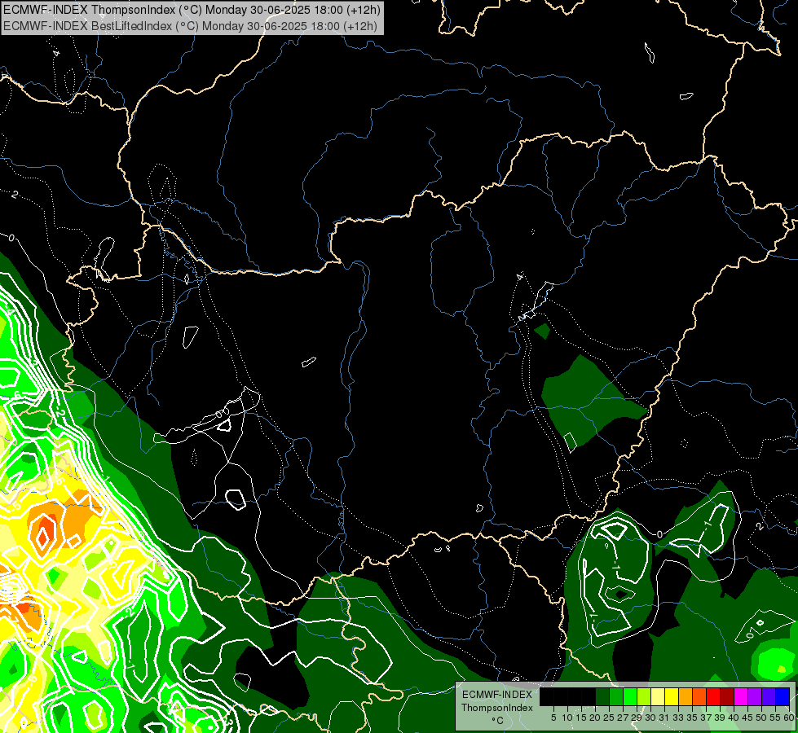The height and width of the screenshot is (733, 798).
Task: Click the legend value '50'
Action: (761, 718)
